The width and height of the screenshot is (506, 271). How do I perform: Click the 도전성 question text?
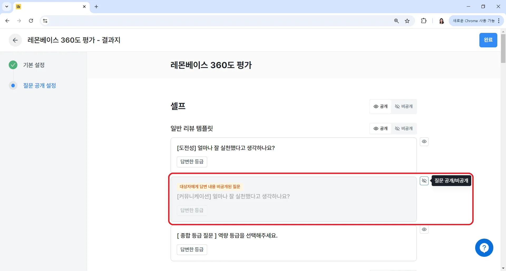pos(226,148)
